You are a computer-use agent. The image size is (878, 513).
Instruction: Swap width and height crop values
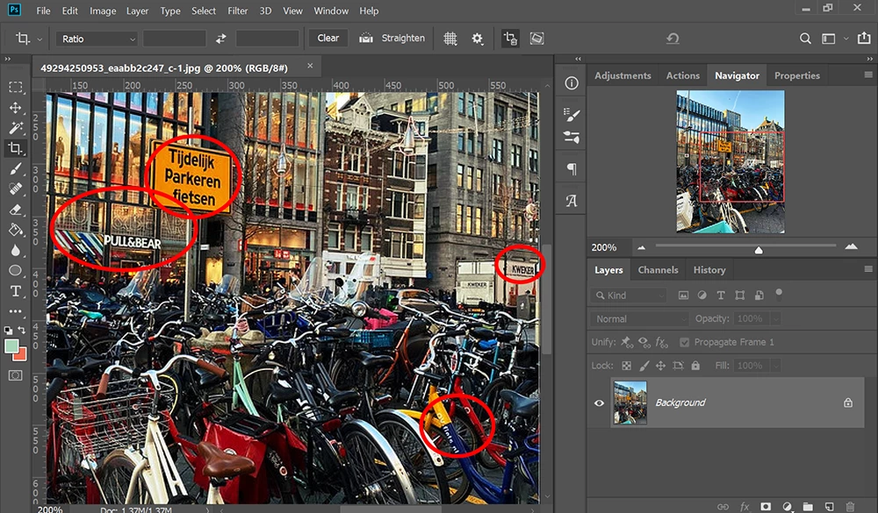point(221,39)
